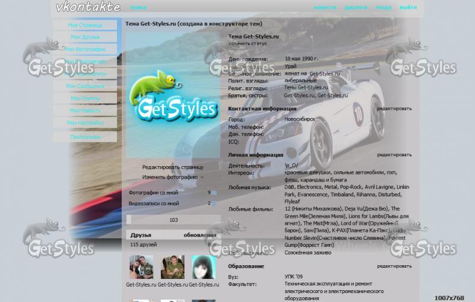This screenshot has width=475, height=302.
Task: Click выйти to log out
Action: point(408,7)
